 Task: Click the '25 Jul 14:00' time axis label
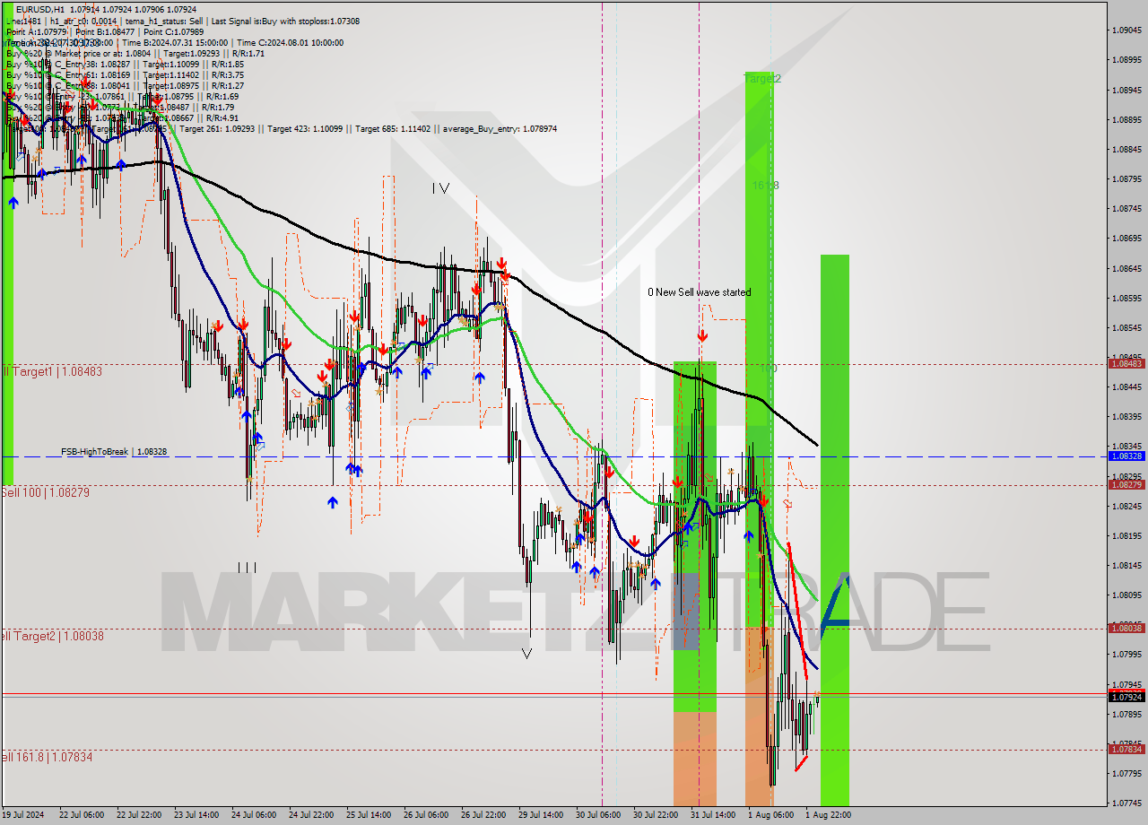click(368, 815)
